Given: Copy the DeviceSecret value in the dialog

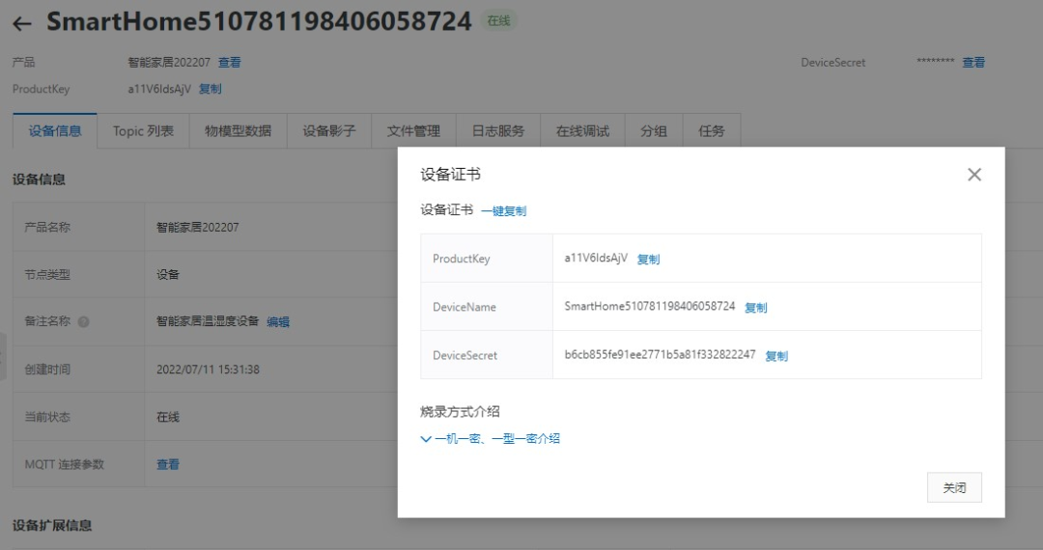Looking at the screenshot, I should coord(776,356).
